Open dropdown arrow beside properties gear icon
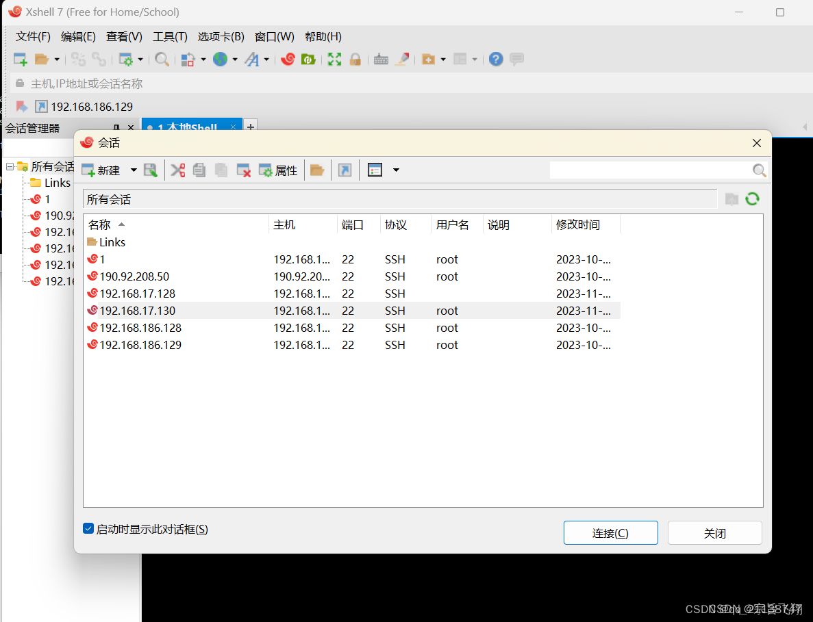Screen dimensions: 813x622 (x=140, y=60)
